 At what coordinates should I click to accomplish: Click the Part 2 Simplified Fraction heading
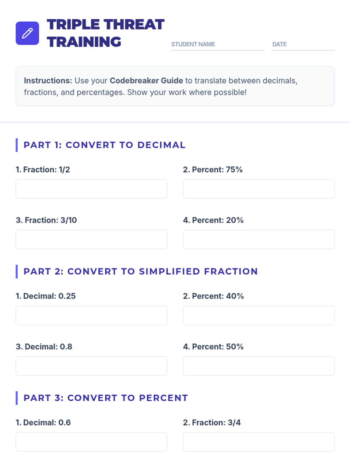click(x=141, y=271)
